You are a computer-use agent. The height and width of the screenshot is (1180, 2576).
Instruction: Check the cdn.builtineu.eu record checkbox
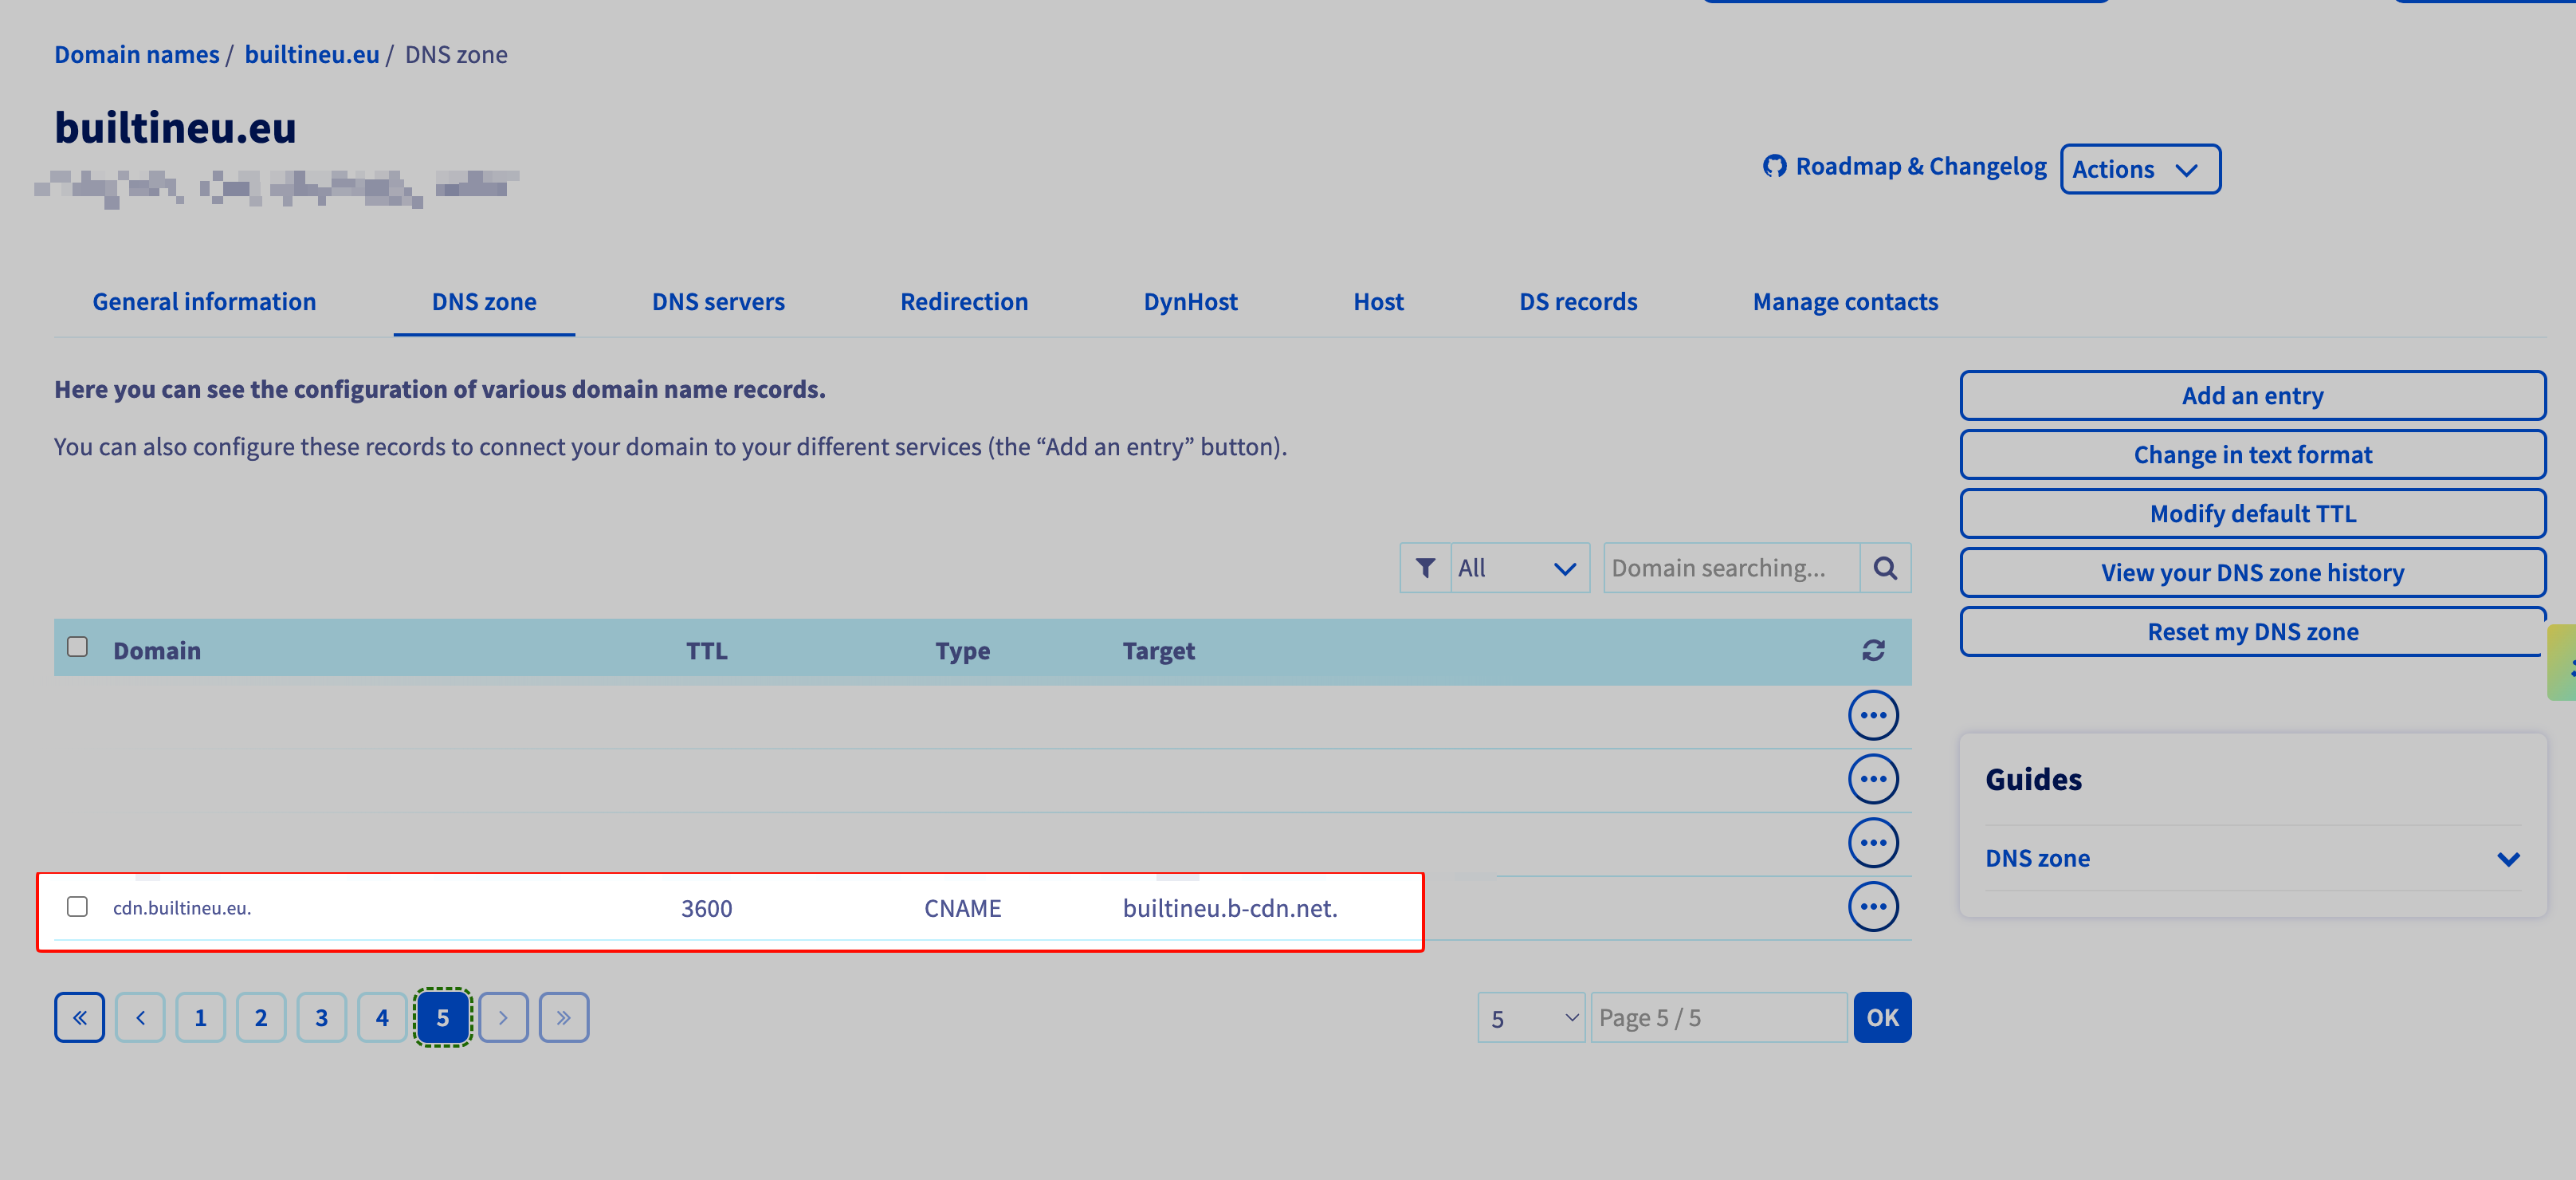[x=77, y=906]
